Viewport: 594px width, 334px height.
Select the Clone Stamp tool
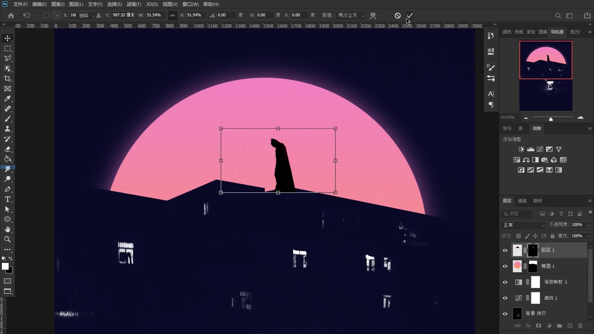7,129
